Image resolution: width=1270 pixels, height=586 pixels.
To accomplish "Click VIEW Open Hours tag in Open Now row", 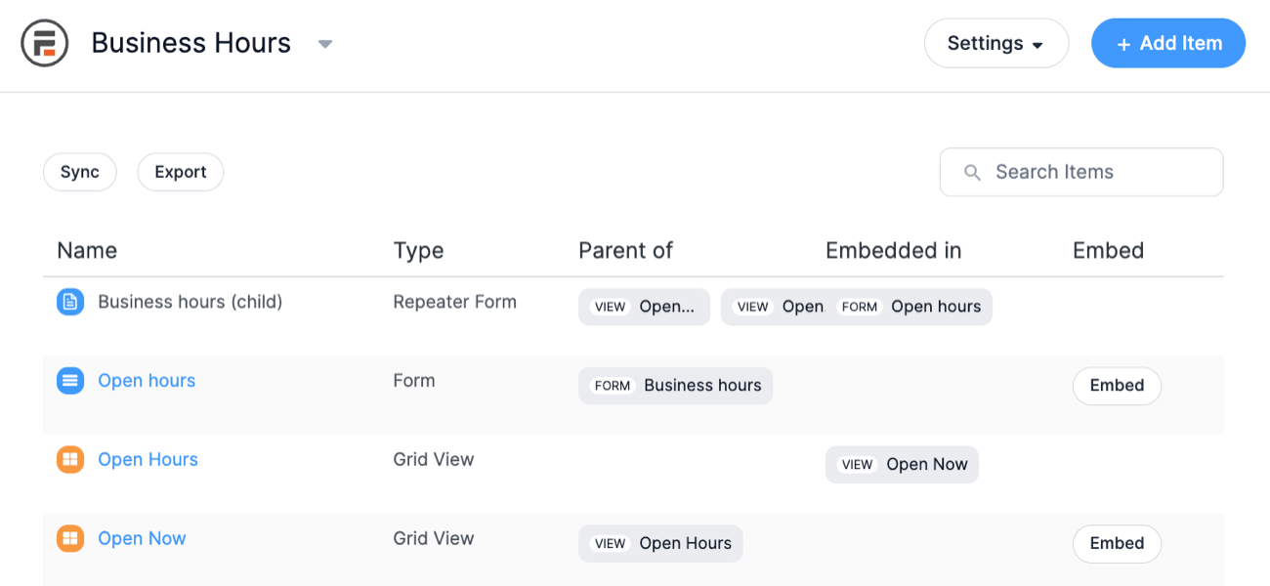I will pos(660,544).
